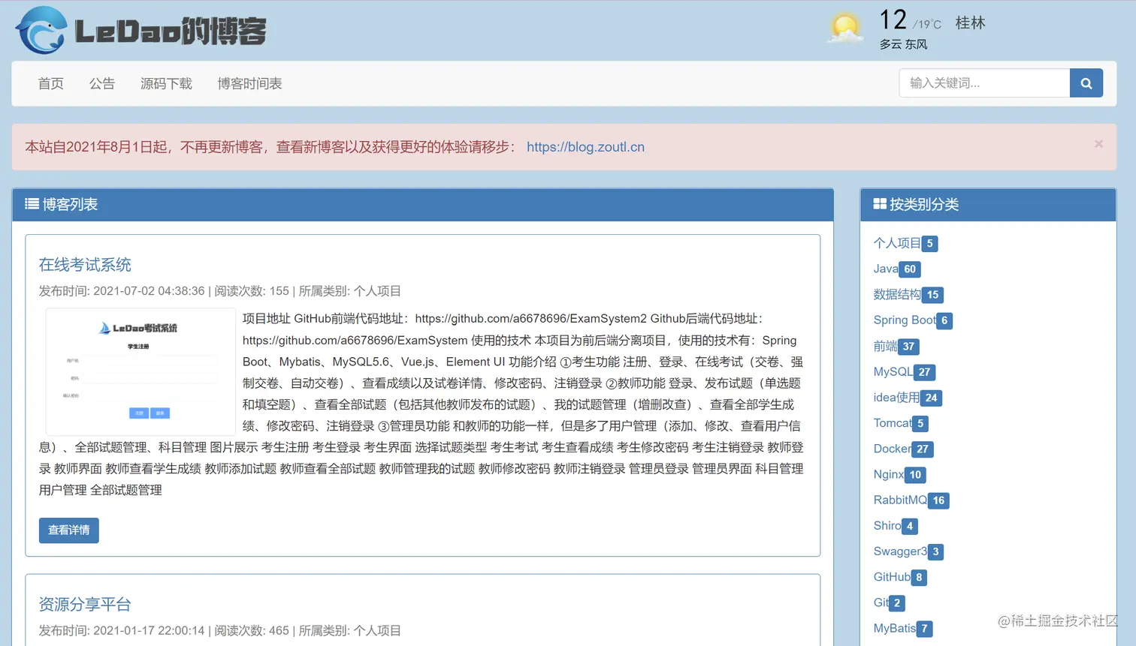The height and width of the screenshot is (646, 1136).
Task: Click the RabbitMQ count badge 16
Action: pyautogui.click(x=938, y=500)
